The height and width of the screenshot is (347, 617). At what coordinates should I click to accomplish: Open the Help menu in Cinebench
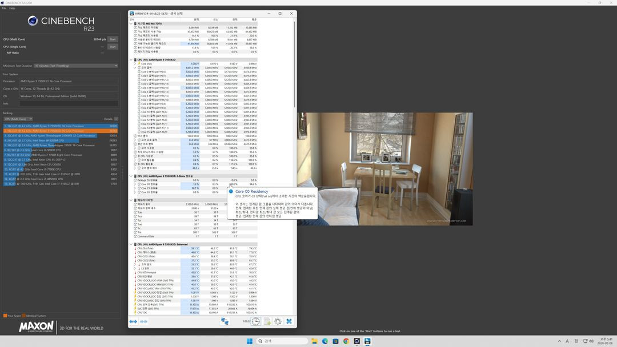click(x=11, y=7)
